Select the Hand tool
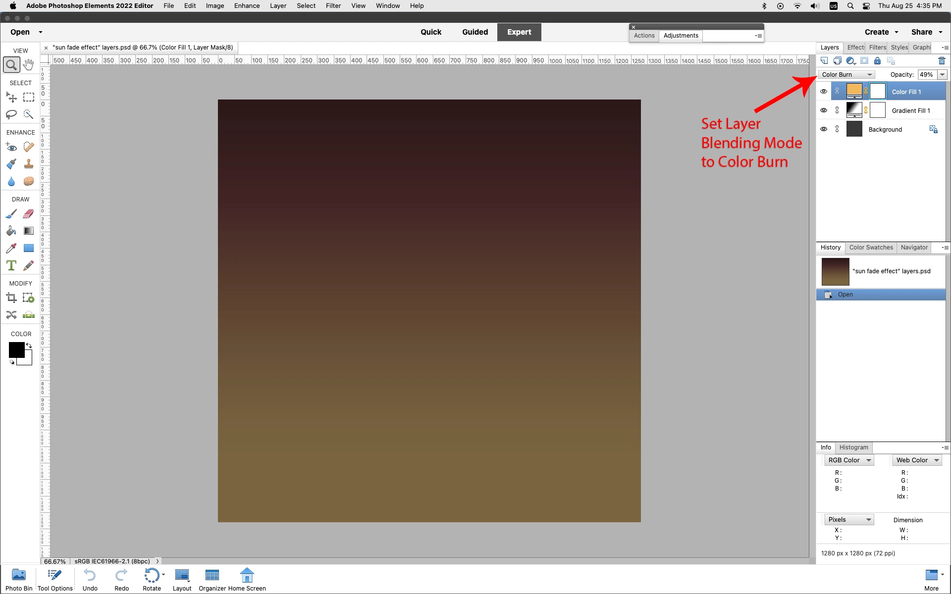The height and width of the screenshot is (594, 951). [x=29, y=65]
